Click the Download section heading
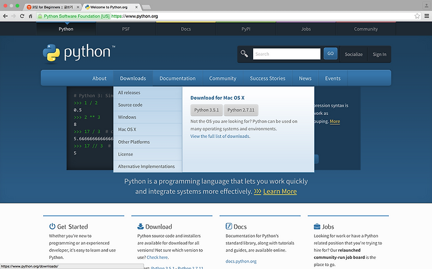 [x=158, y=226]
